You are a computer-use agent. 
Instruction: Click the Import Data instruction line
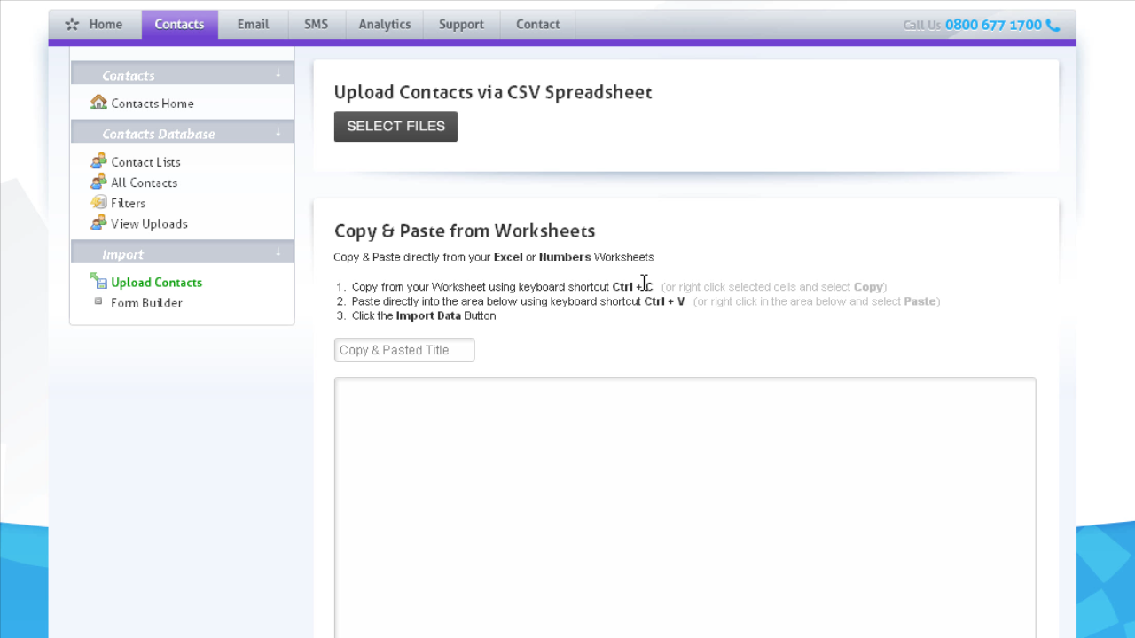click(424, 315)
